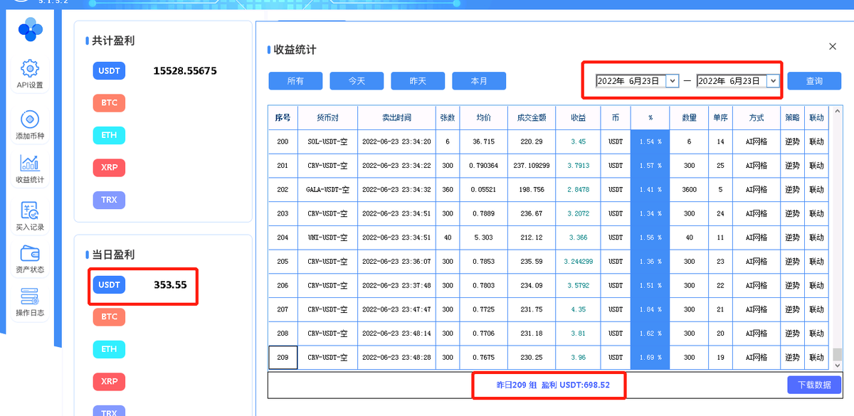Click sell time 2022-06-23 23:34:22
This screenshot has height=416, width=854.
click(x=396, y=166)
